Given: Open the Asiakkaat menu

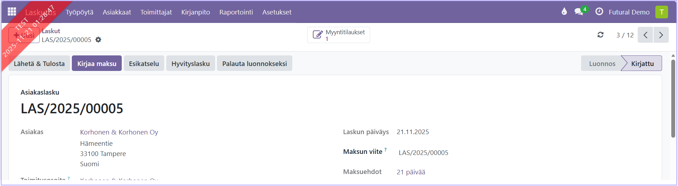Looking at the screenshot, I should 117,12.
